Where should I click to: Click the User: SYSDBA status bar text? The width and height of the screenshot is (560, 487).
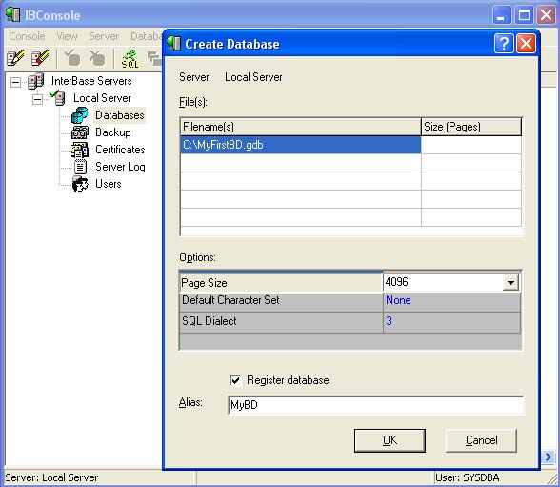tap(467, 477)
